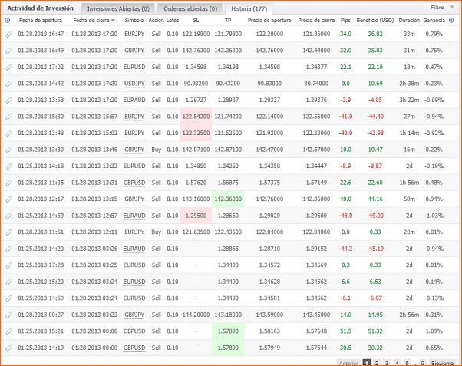Sort by Pips column header
The height and width of the screenshot is (366, 462).
coord(345,20)
